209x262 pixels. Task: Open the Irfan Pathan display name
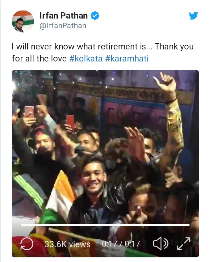pyautogui.click(x=64, y=16)
